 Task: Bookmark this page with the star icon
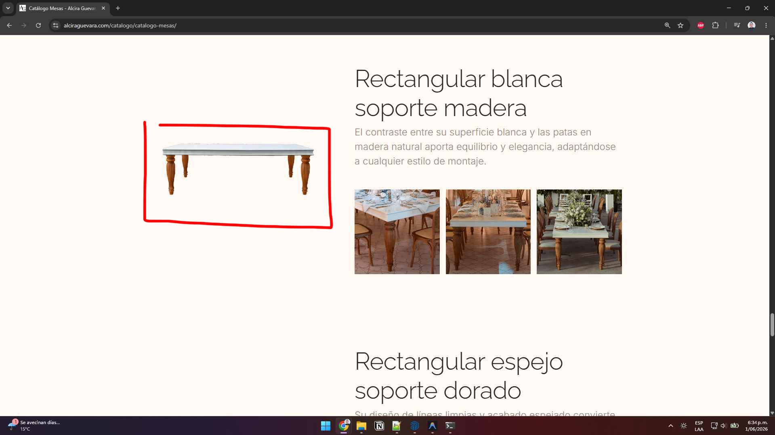point(680,25)
